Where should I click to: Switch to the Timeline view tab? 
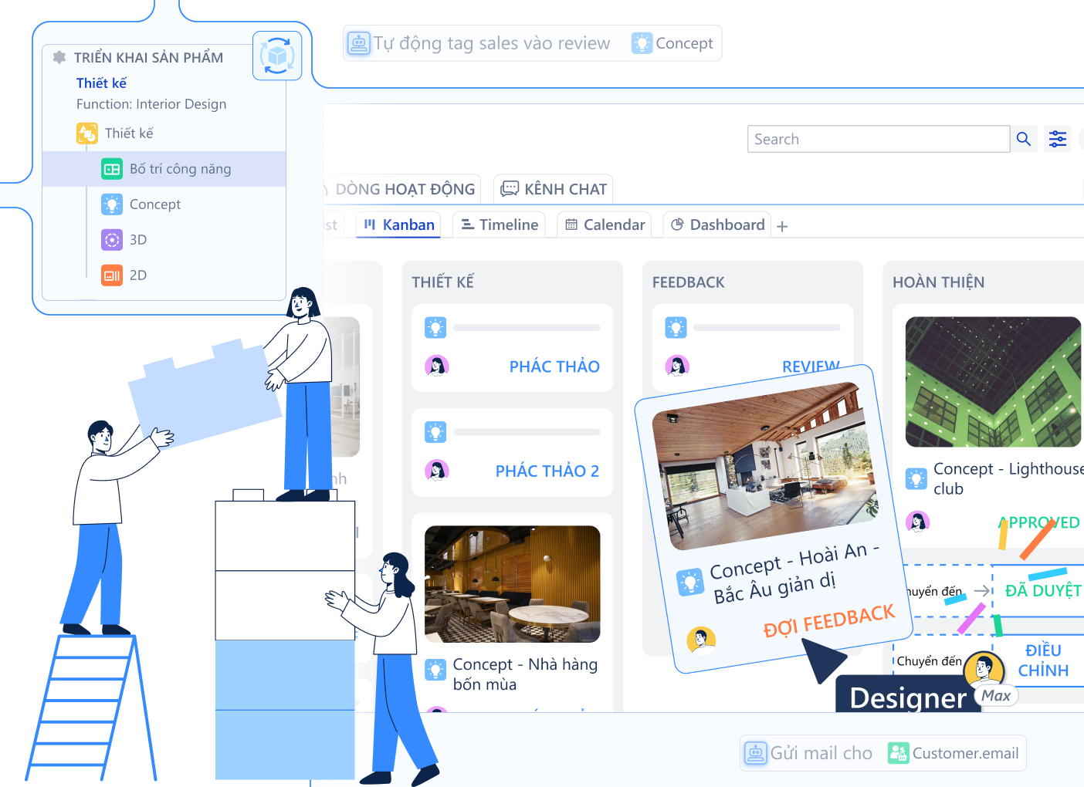point(500,225)
